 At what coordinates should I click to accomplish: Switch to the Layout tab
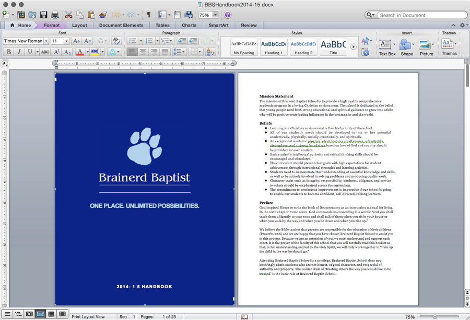pos(79,26)
